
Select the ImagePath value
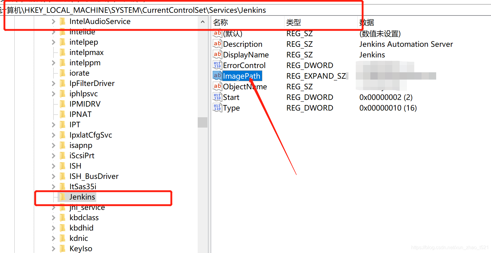[242, 76]
